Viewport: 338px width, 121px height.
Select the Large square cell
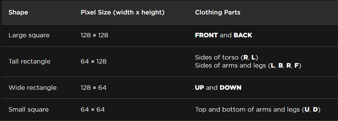click(29, 35)
